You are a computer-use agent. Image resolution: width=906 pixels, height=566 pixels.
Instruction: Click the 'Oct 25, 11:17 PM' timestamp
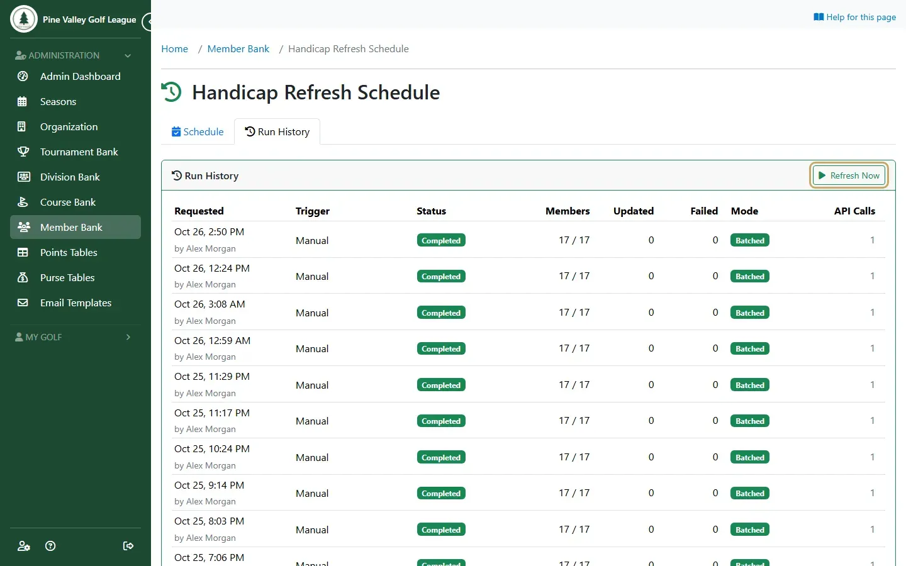212,413
